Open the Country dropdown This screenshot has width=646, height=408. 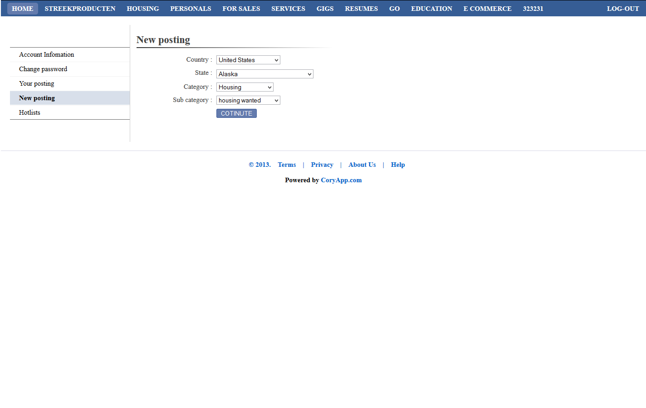pyautogui.click(x=248, y=59)
